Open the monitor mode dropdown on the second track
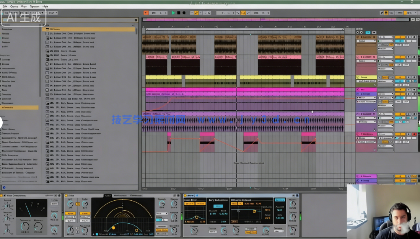Screen dimensions: 420x239 click(384, 65)
